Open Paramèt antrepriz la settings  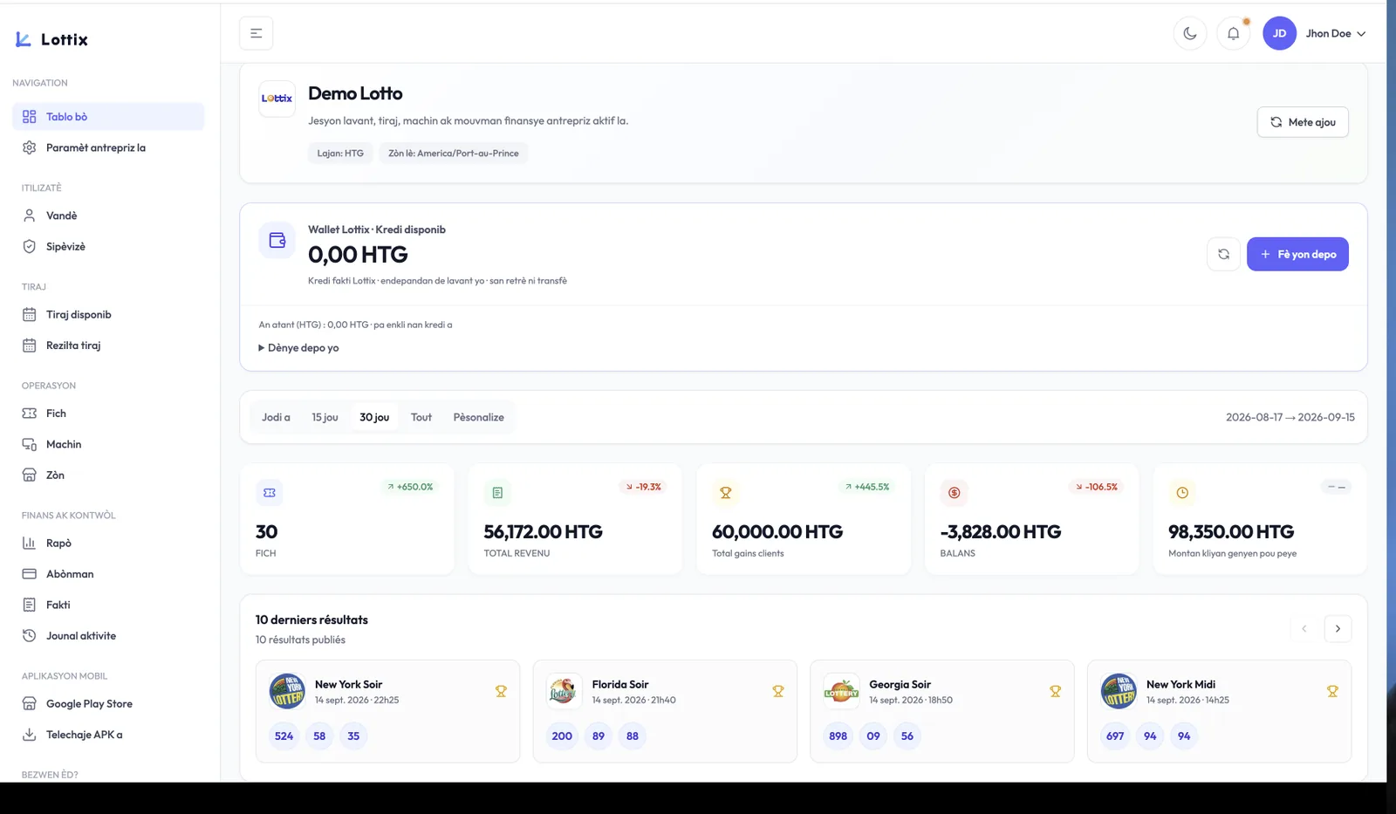coord(108,147)
